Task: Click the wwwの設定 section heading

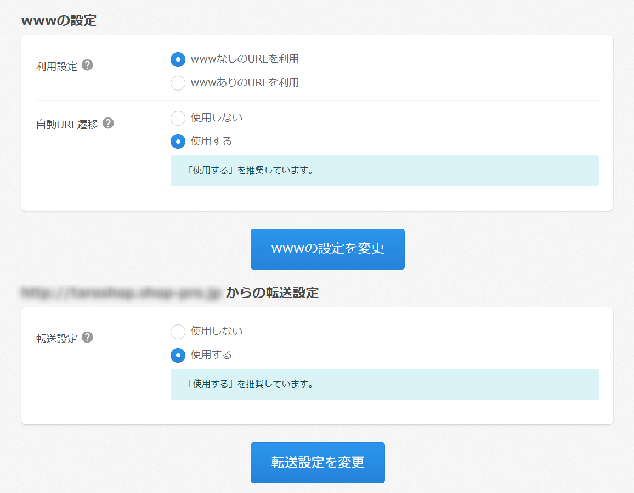Action: (59, 21)
